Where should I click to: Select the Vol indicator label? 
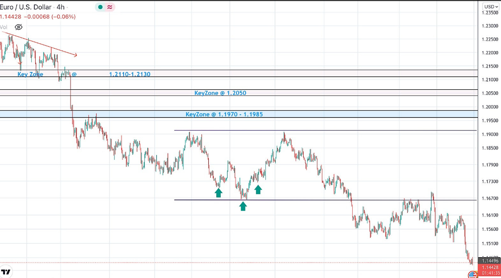pos(3,27)
